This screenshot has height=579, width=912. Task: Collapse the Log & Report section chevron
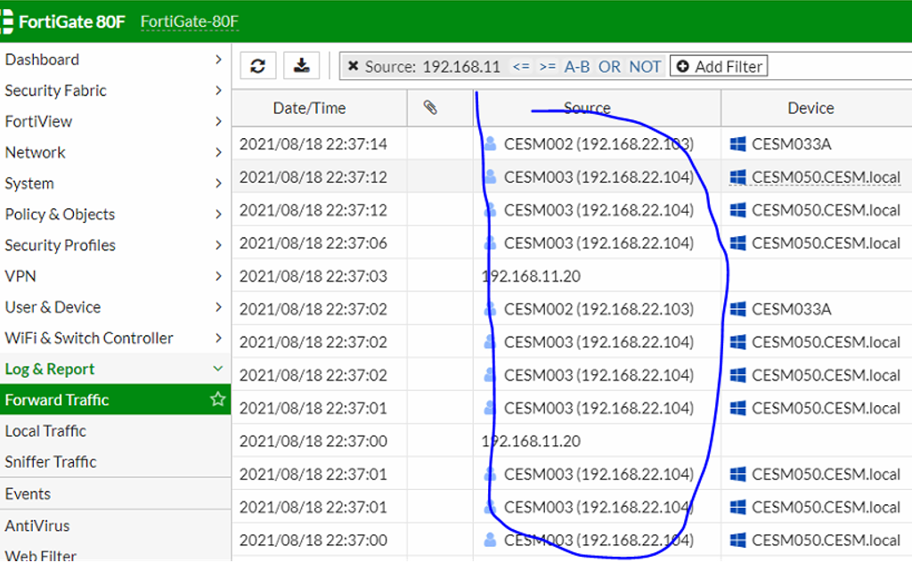point(218,369)
